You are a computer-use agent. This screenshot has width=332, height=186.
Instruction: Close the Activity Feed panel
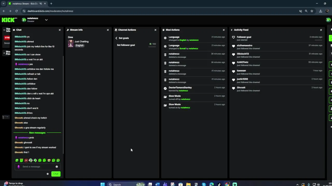(x=321, y=30)
